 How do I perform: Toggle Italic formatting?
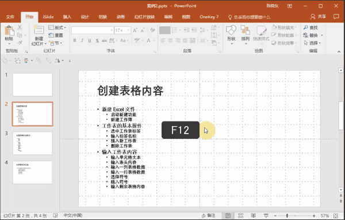pos(82,40)
